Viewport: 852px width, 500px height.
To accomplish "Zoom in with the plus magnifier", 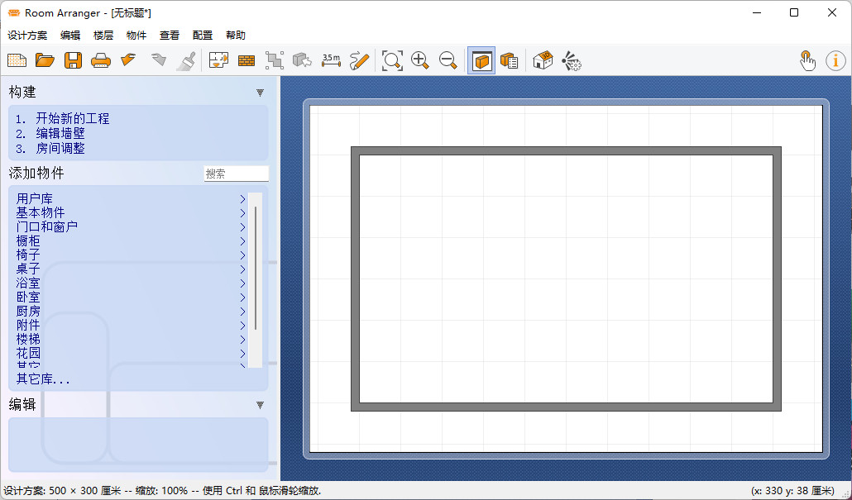I will pyautogui.click(x=420, y=60).
